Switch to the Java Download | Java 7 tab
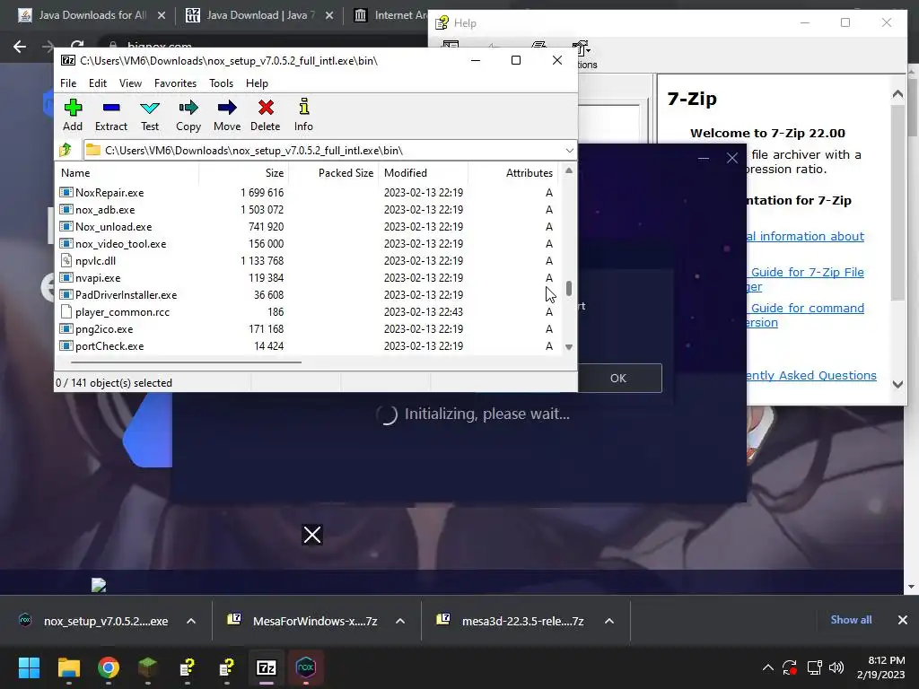This screenshot has height=689, width=919. (252, 15)
